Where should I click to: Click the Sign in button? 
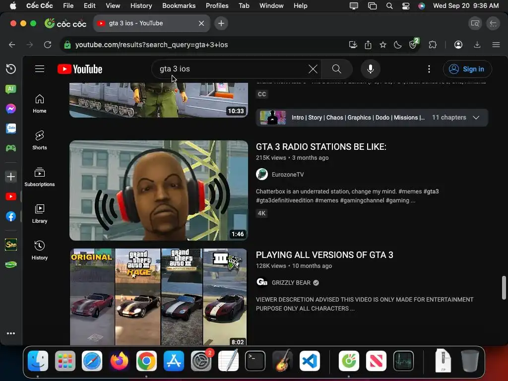tap(467, 69)
